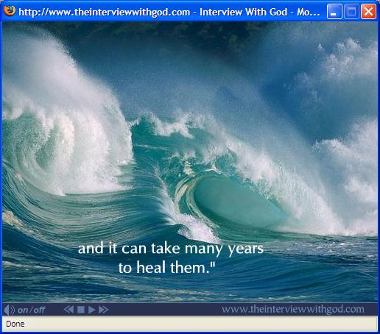Click the 'and it can take many years' caption

tap(171, 249)
